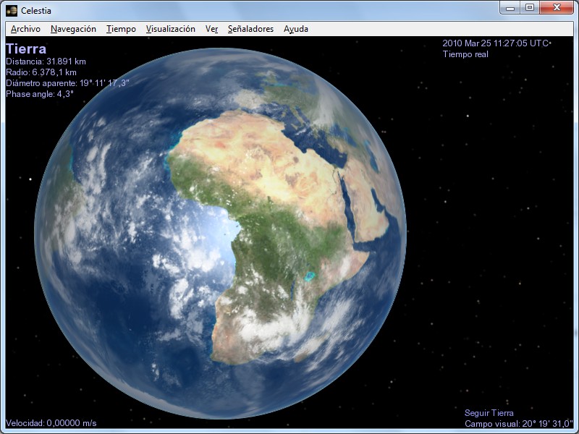This screenshot has width=579, height=434.
Task: Open the Señaladores menu
Action: tap(250, 29)
